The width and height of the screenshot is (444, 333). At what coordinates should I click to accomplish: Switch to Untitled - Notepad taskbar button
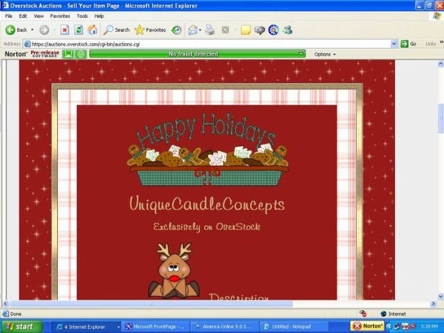pos(294,327)
